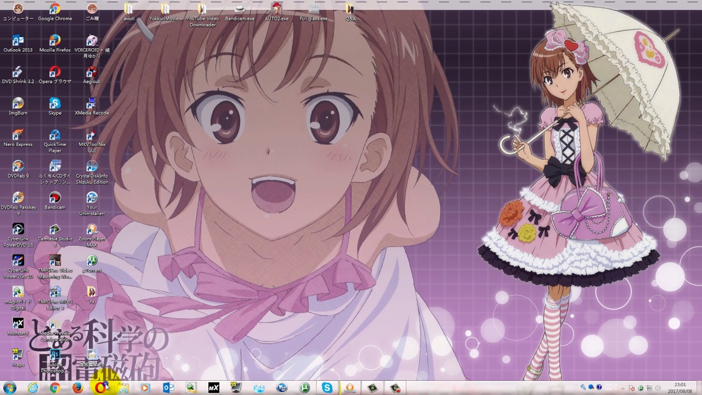Image resolution: width=702 pixels, height=395 pixels.
Task: Open Windows Explorer from the taskbar
Action: pyautogui.click(x=123, y=388)
